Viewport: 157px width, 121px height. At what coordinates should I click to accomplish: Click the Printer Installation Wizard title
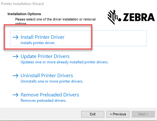click(22, 4)
